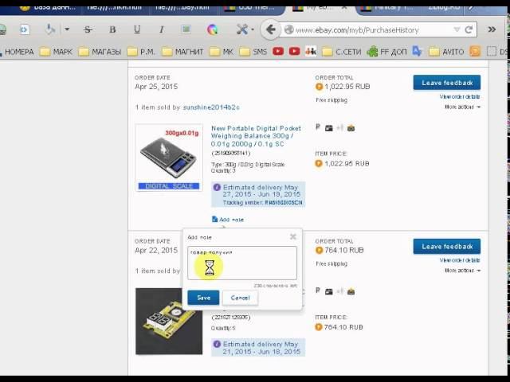Click the ebay.com PurchaseHistory address field

click(372, 30)
